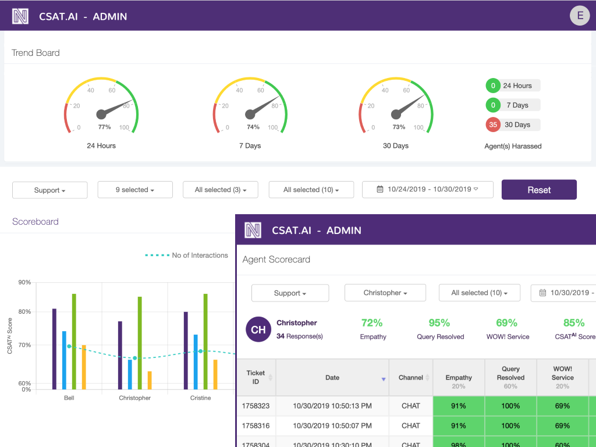Open ticket 1758323 in the table
Viewport: 596px width, 447px height.
tap(256, 406)
